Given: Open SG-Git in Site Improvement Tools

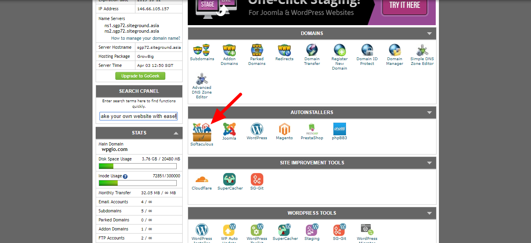Looking at the screenshot, I should (x=257, y=179).
